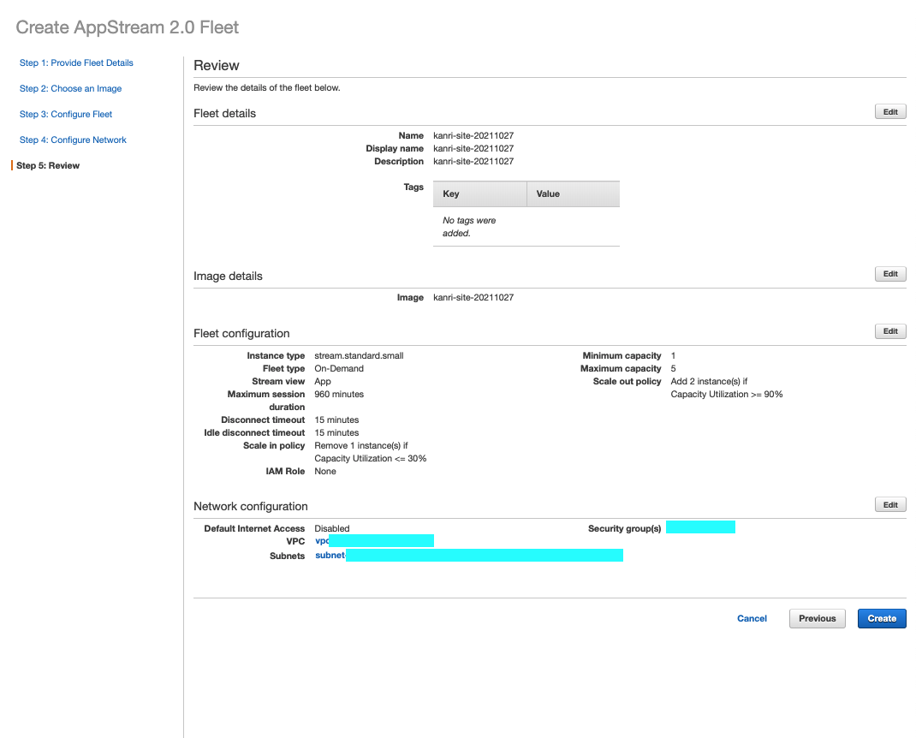Click the 'No tags were added.' text
The image size is (916, 738).
click(x=469, y=227)
